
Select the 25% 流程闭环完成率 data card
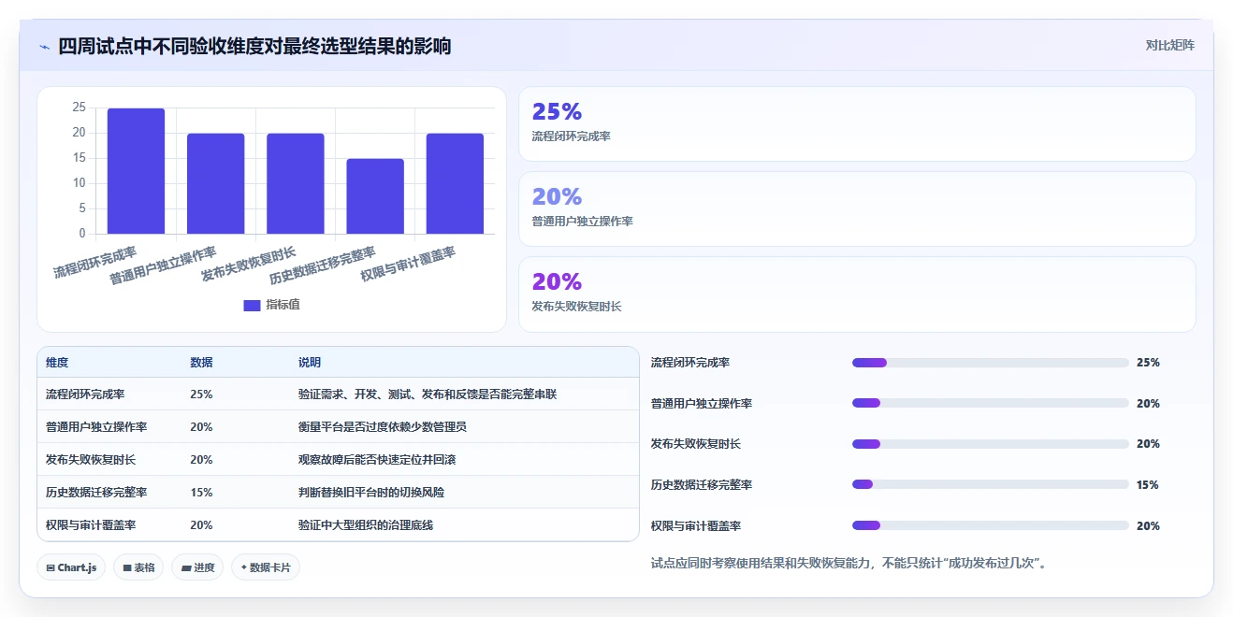857,124
